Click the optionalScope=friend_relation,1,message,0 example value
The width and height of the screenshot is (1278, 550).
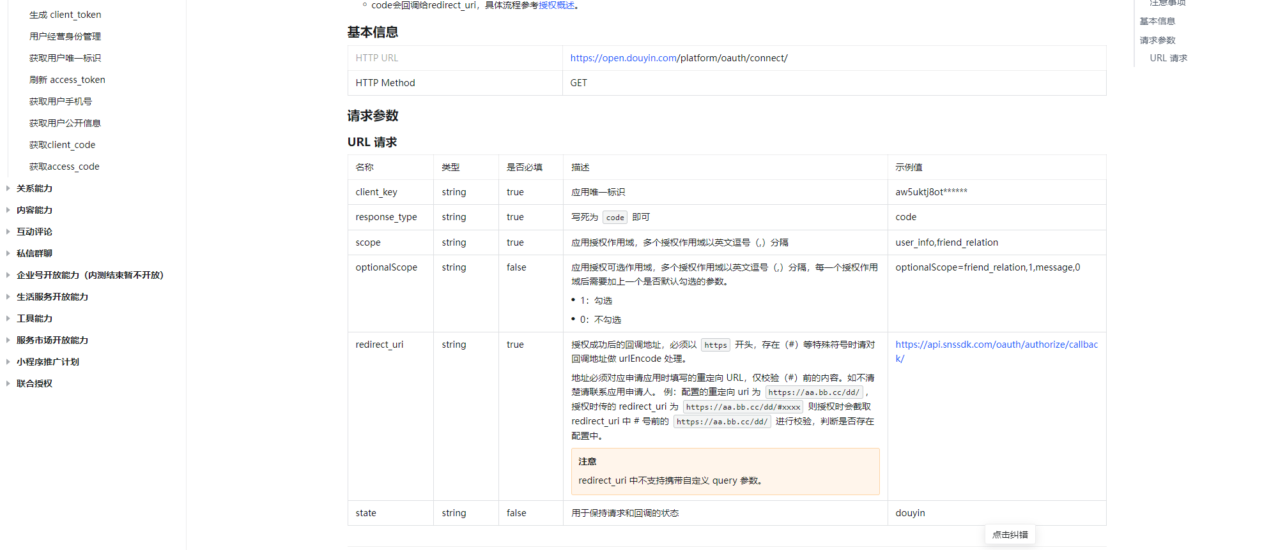coord(987,267)
